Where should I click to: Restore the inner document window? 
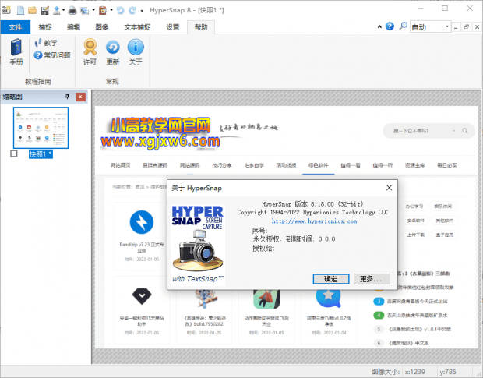(x=467, y=27)
